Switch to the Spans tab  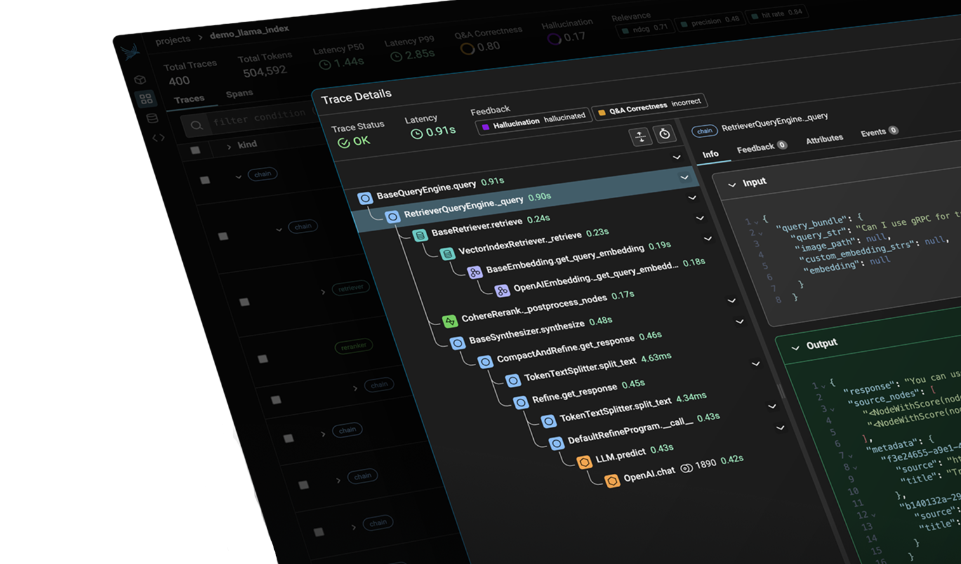tap(239, 93)
